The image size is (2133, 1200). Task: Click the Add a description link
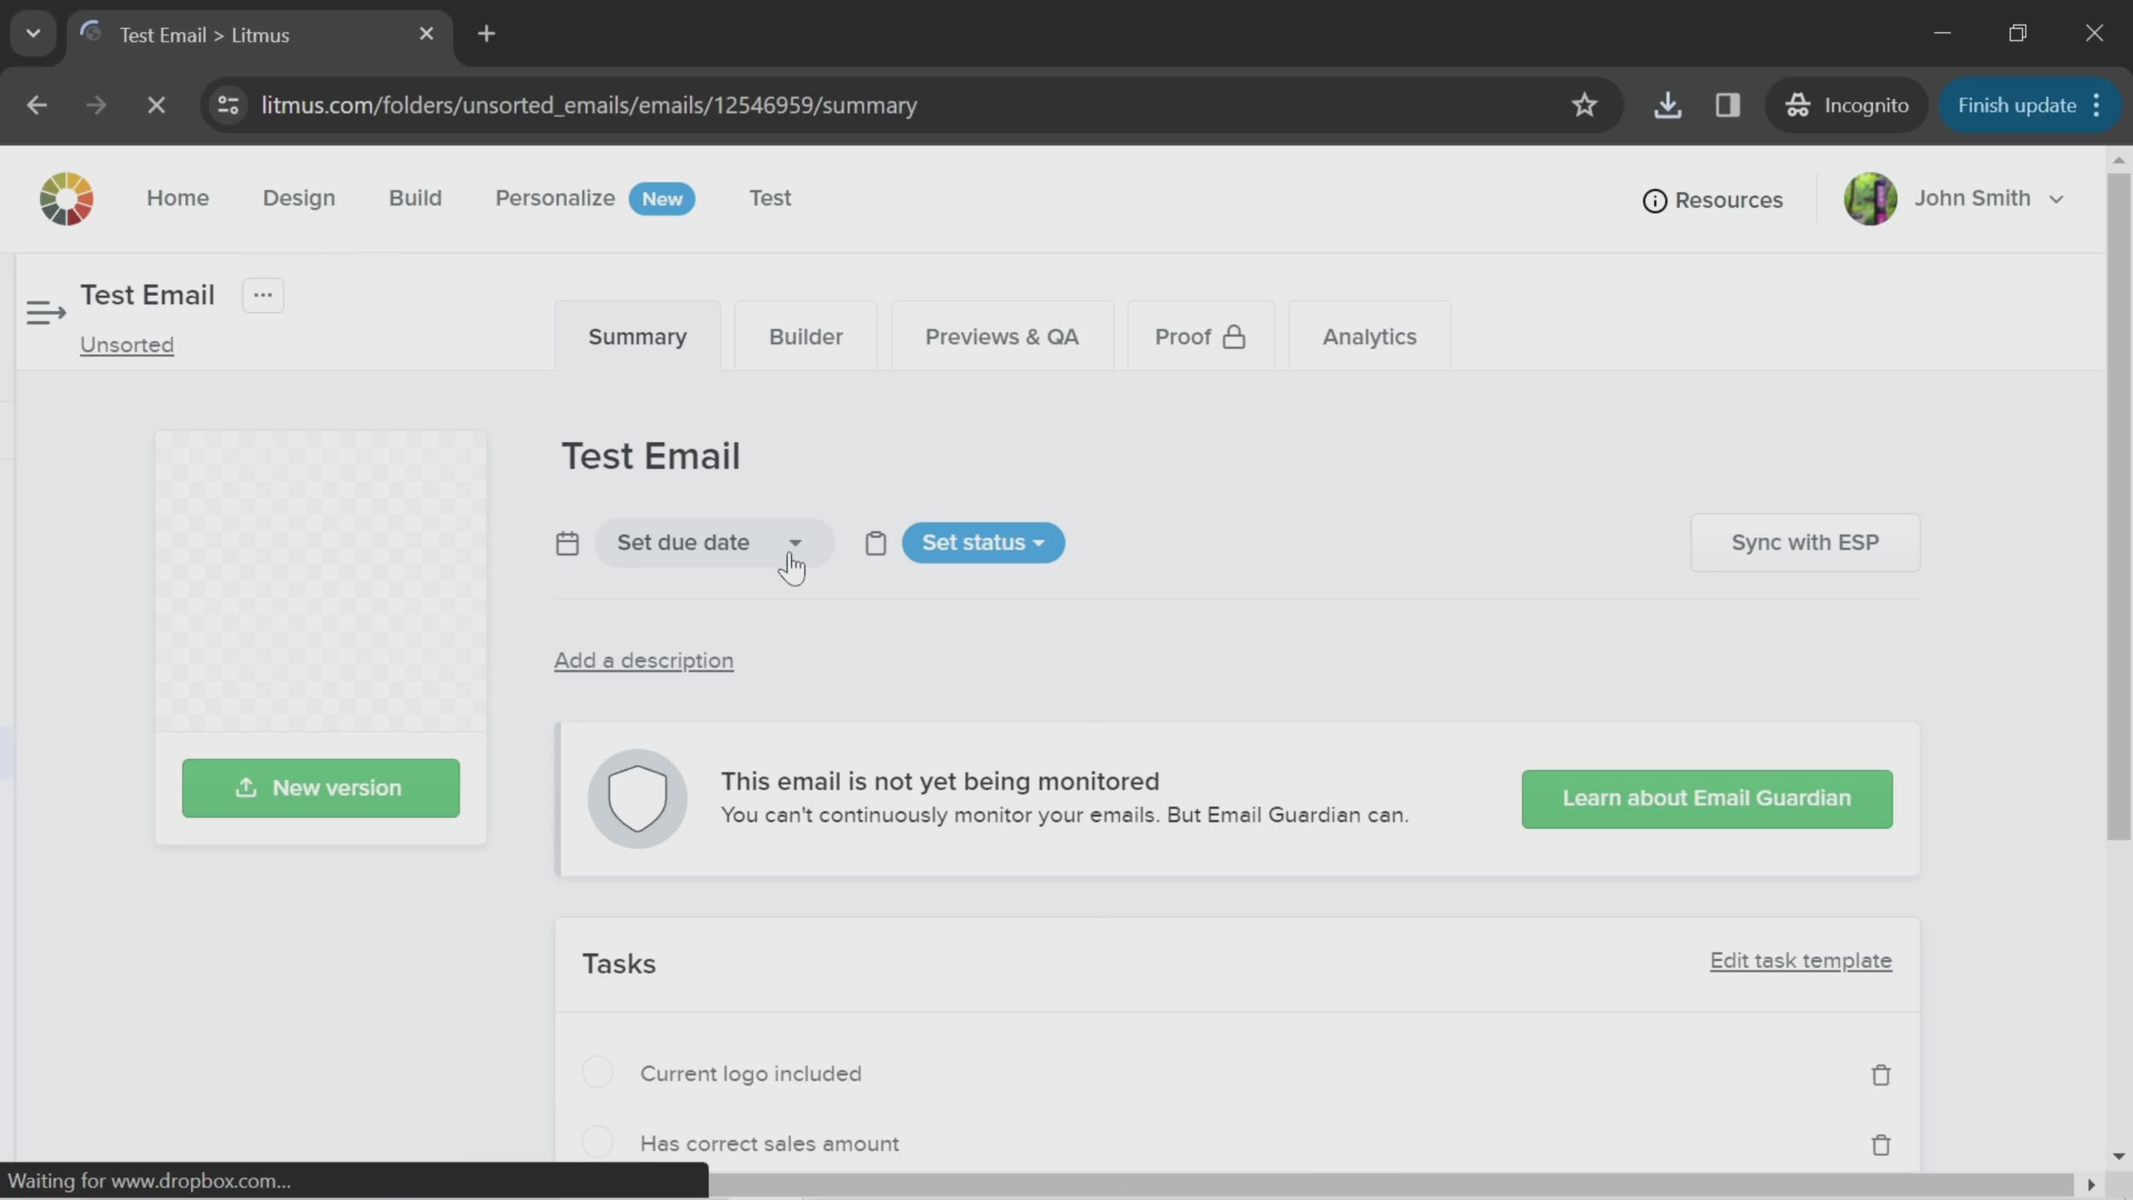pos(644,661)
